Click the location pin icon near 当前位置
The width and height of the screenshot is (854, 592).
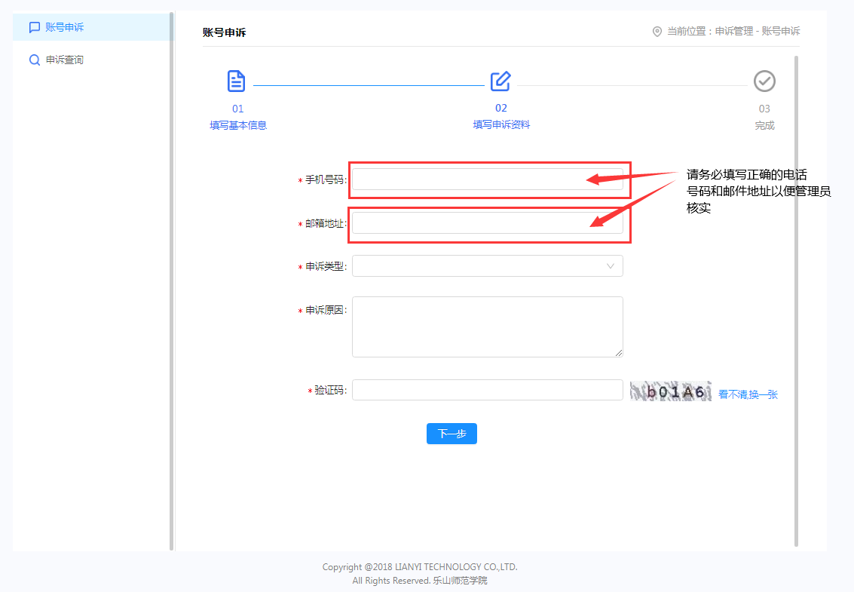(657, 32)
